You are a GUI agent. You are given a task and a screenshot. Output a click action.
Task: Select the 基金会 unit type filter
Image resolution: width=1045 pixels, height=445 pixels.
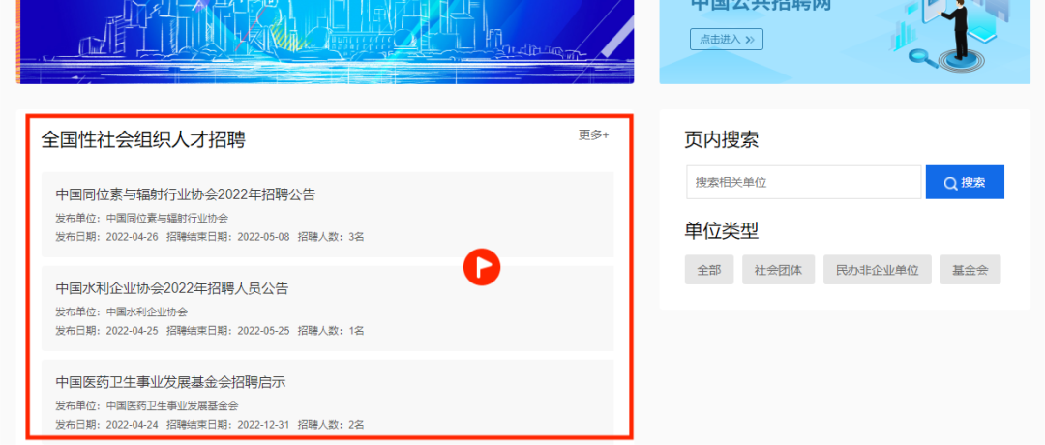coord(970,270)
